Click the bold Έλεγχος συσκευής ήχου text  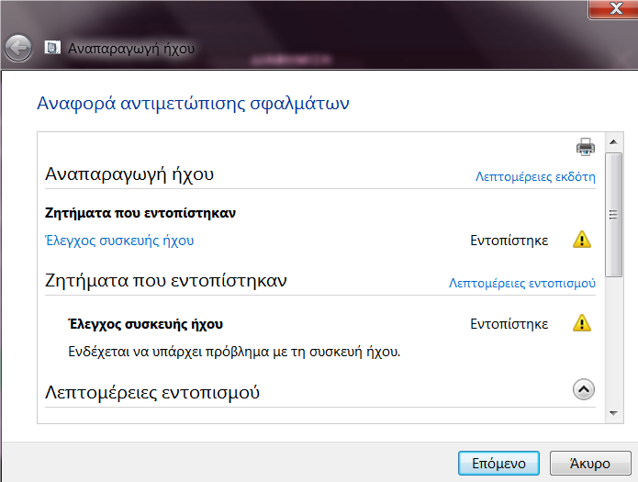pyautogui.click(x=146, y=324)
